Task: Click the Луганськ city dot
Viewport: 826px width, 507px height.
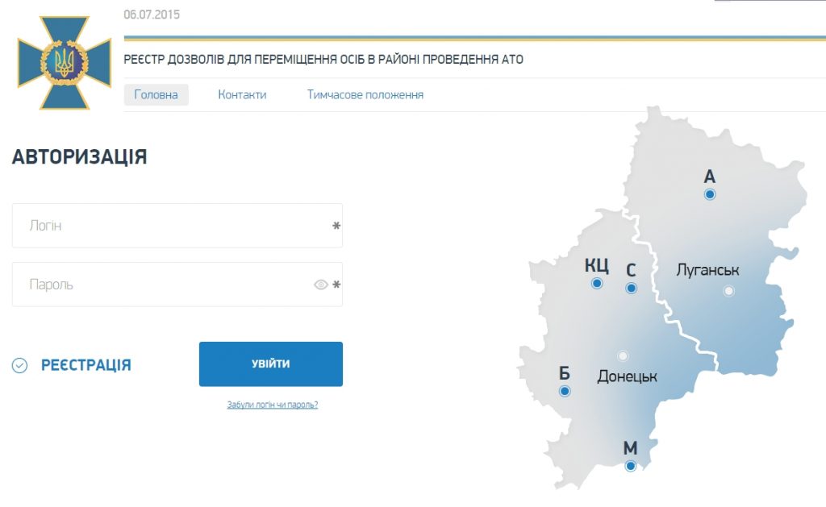Action: tap(729, 291)
